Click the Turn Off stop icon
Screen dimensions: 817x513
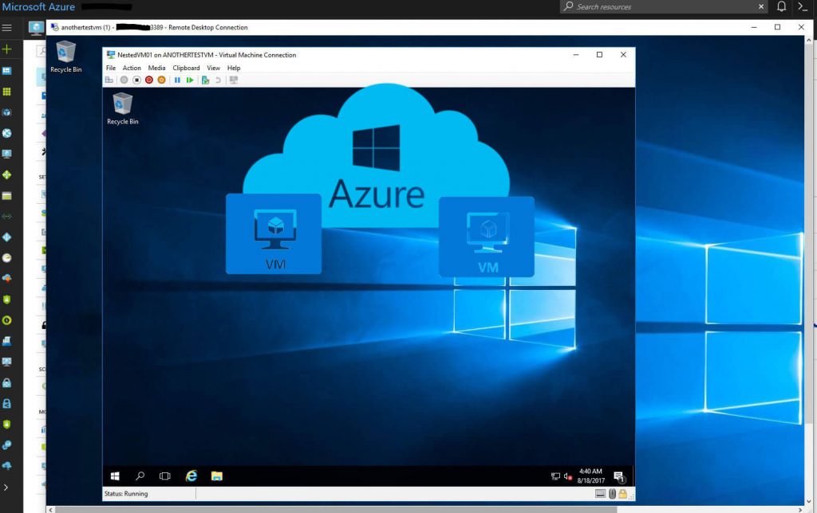(136, 80)
